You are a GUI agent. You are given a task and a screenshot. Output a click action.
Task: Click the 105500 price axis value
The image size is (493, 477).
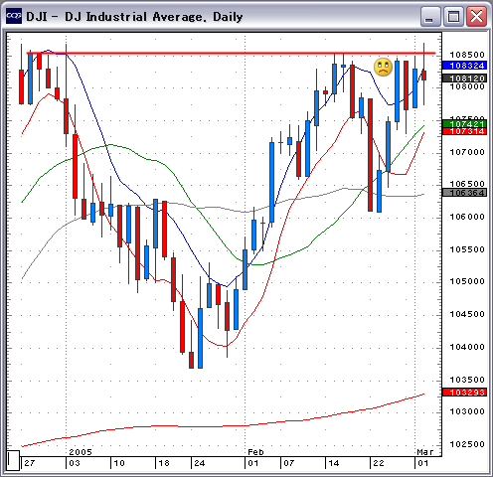tap(467, 249)
